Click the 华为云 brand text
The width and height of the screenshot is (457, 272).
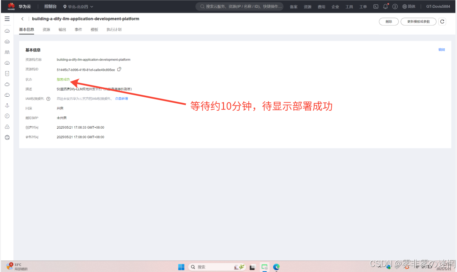coord(25,6)
